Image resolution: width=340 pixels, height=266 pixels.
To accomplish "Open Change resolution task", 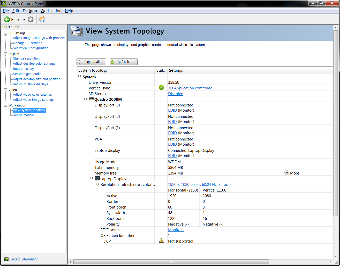I will point(26,59).
